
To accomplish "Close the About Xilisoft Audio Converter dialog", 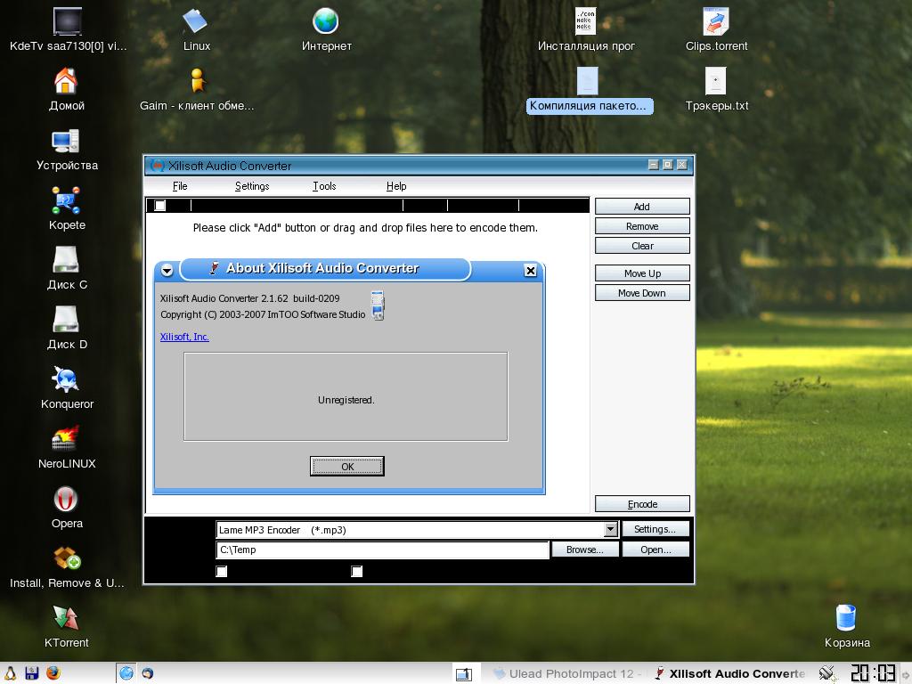I will (531, 271).
